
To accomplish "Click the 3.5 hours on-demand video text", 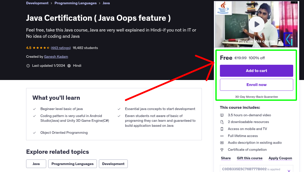I will click(250, 115).
